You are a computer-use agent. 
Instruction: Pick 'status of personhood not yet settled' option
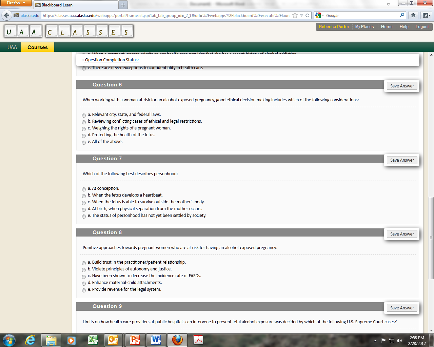pyautogui.click(x=84, y=217)
